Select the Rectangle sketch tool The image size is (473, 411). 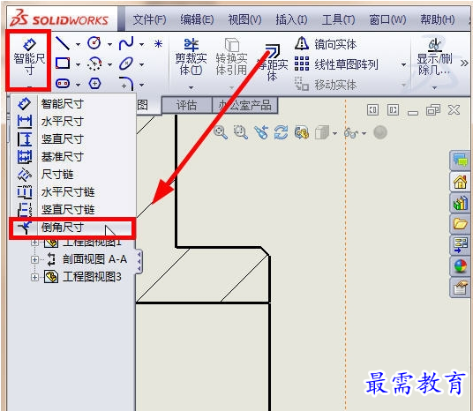[63, 64]
